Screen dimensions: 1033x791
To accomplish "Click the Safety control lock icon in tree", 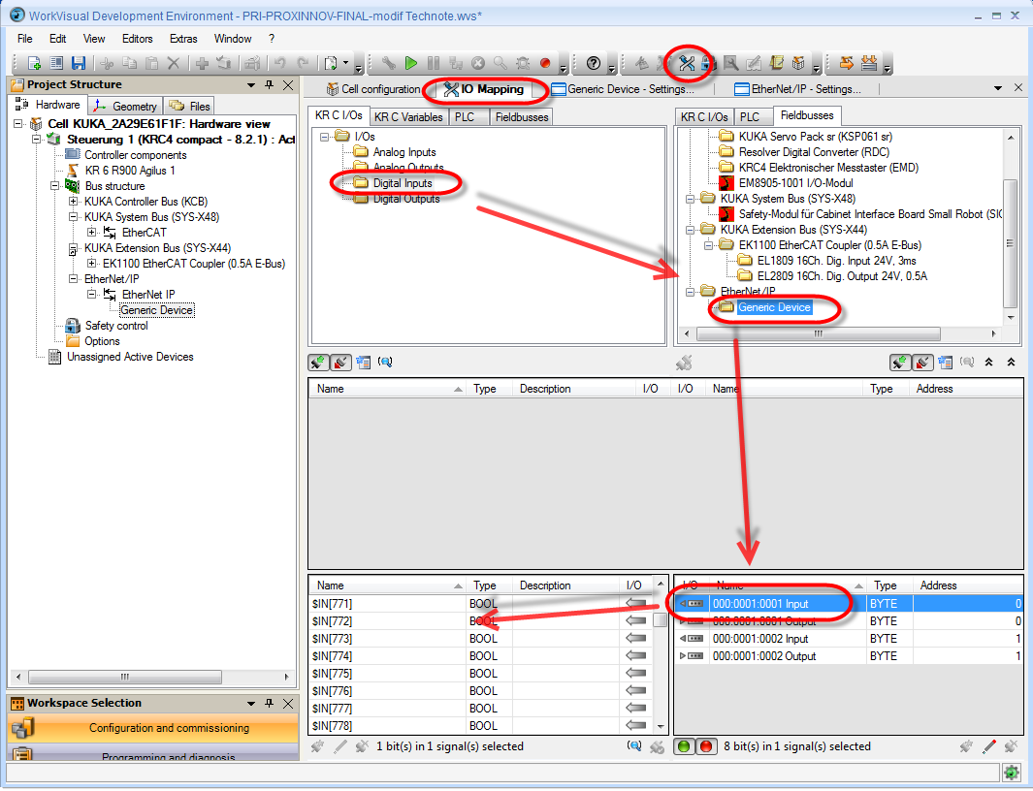I will (x=73, y=326).
